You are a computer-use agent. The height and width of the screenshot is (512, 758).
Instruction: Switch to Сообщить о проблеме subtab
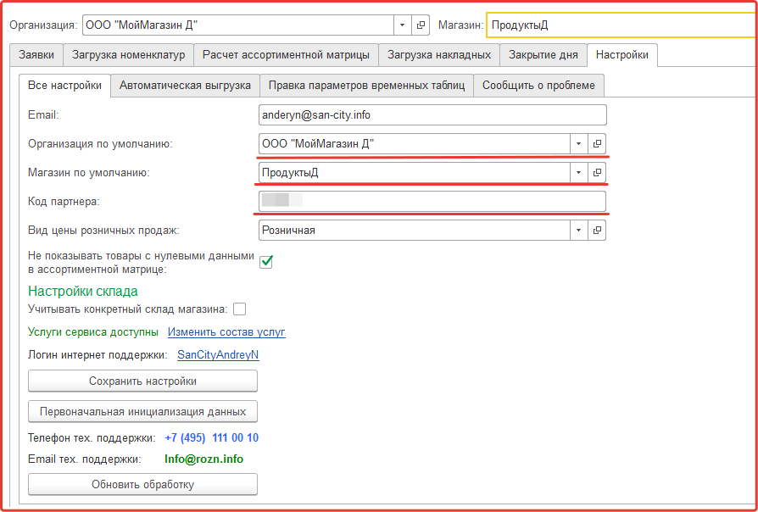pos(538,86)
